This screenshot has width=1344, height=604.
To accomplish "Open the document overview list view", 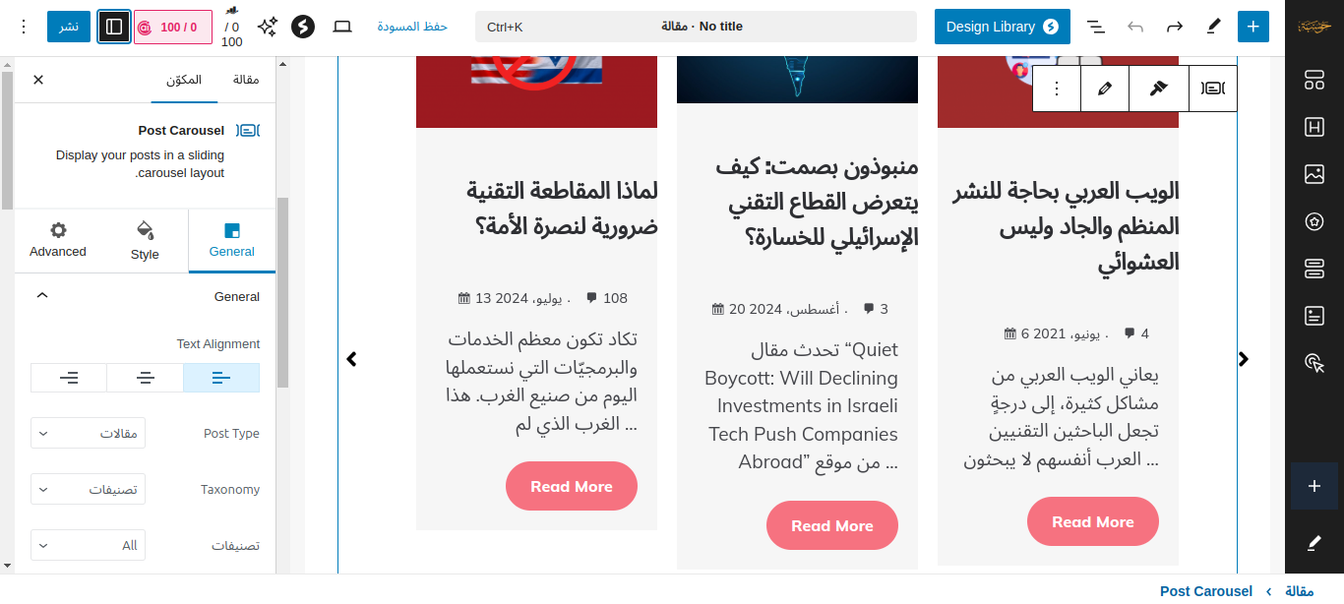I will (1095, 27).
